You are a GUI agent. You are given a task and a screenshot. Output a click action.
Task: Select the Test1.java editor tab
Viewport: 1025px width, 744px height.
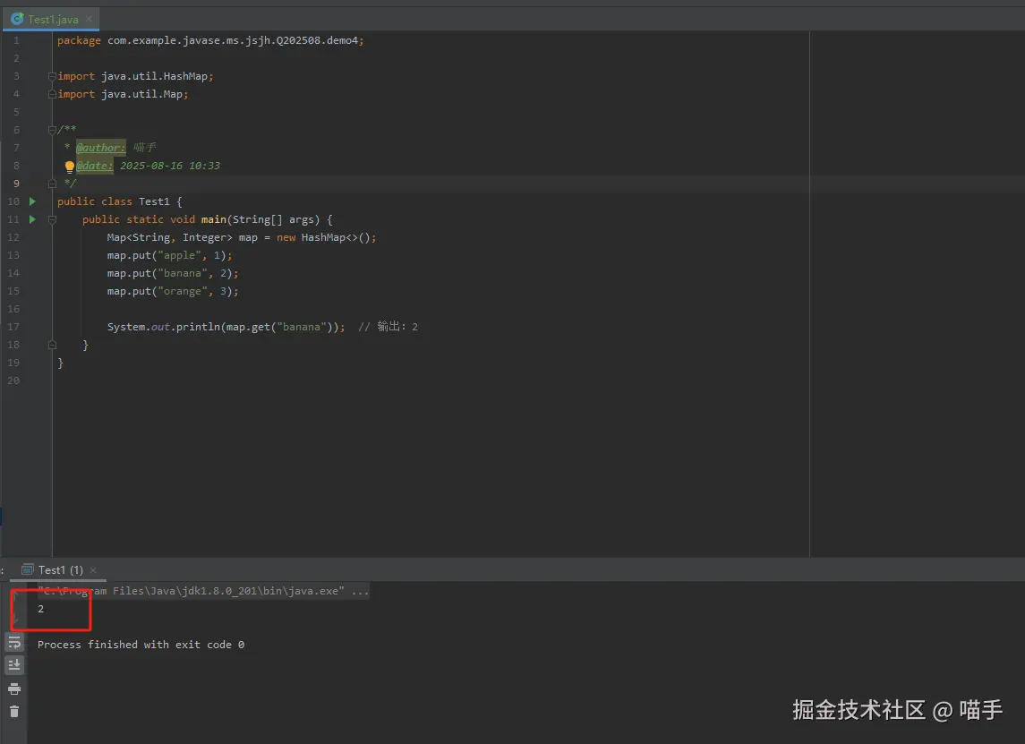(52, 19)
